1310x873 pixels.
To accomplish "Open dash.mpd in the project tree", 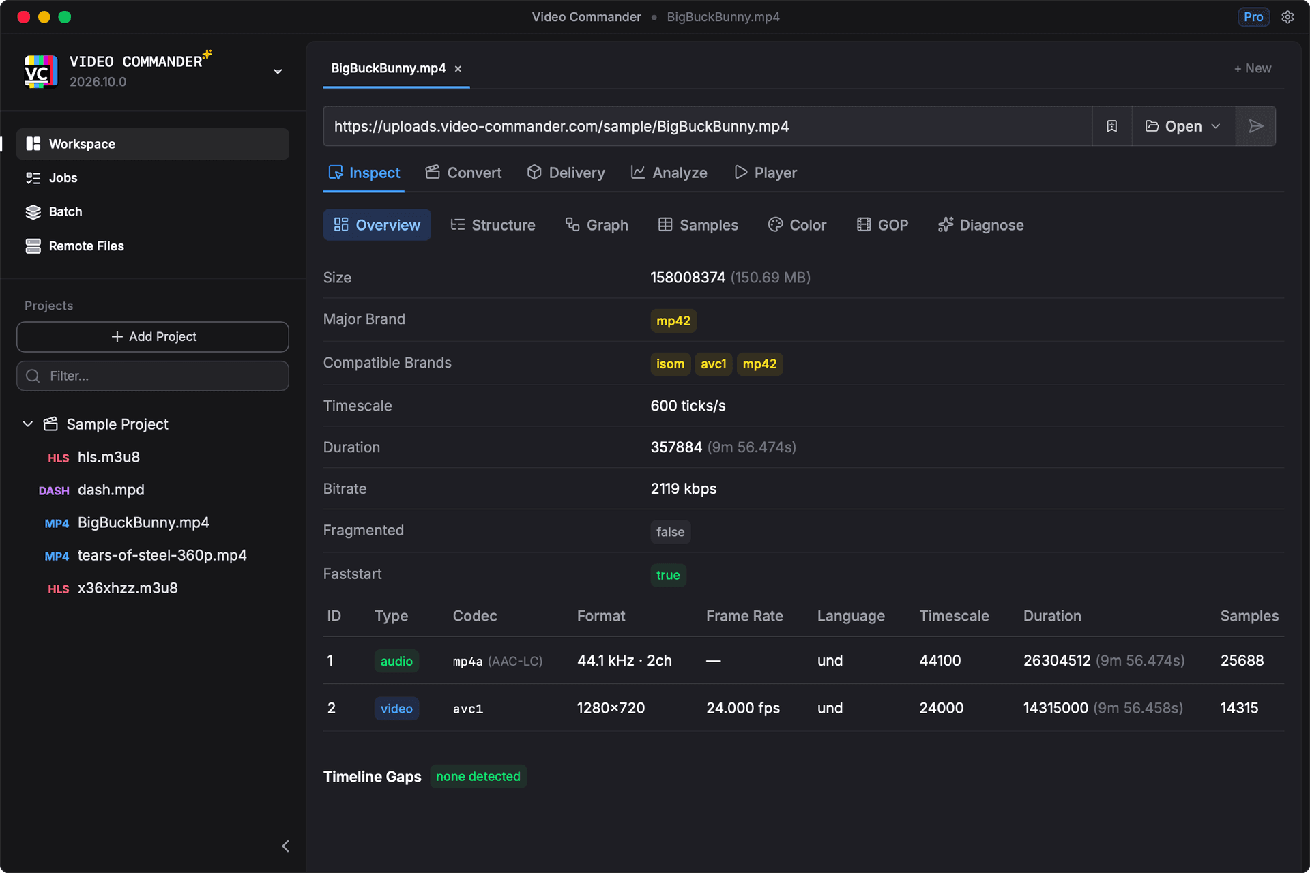I will 111,490.
